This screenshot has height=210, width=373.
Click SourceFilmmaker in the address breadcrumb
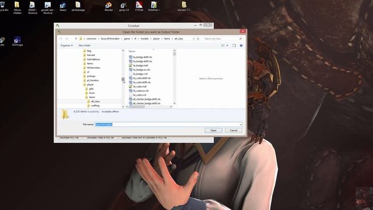point(110,38)
